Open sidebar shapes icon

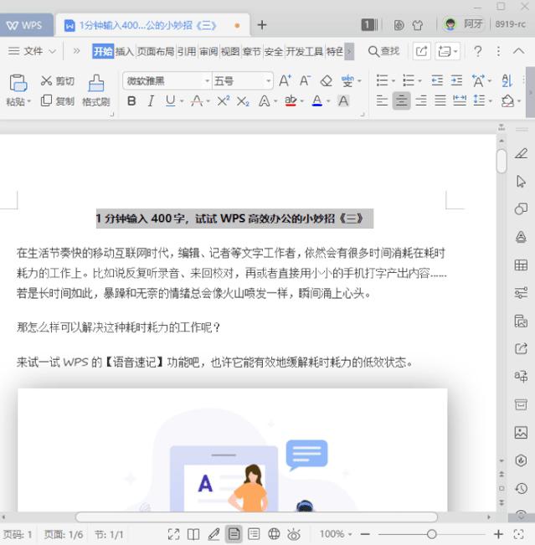[x=521, y=209]
